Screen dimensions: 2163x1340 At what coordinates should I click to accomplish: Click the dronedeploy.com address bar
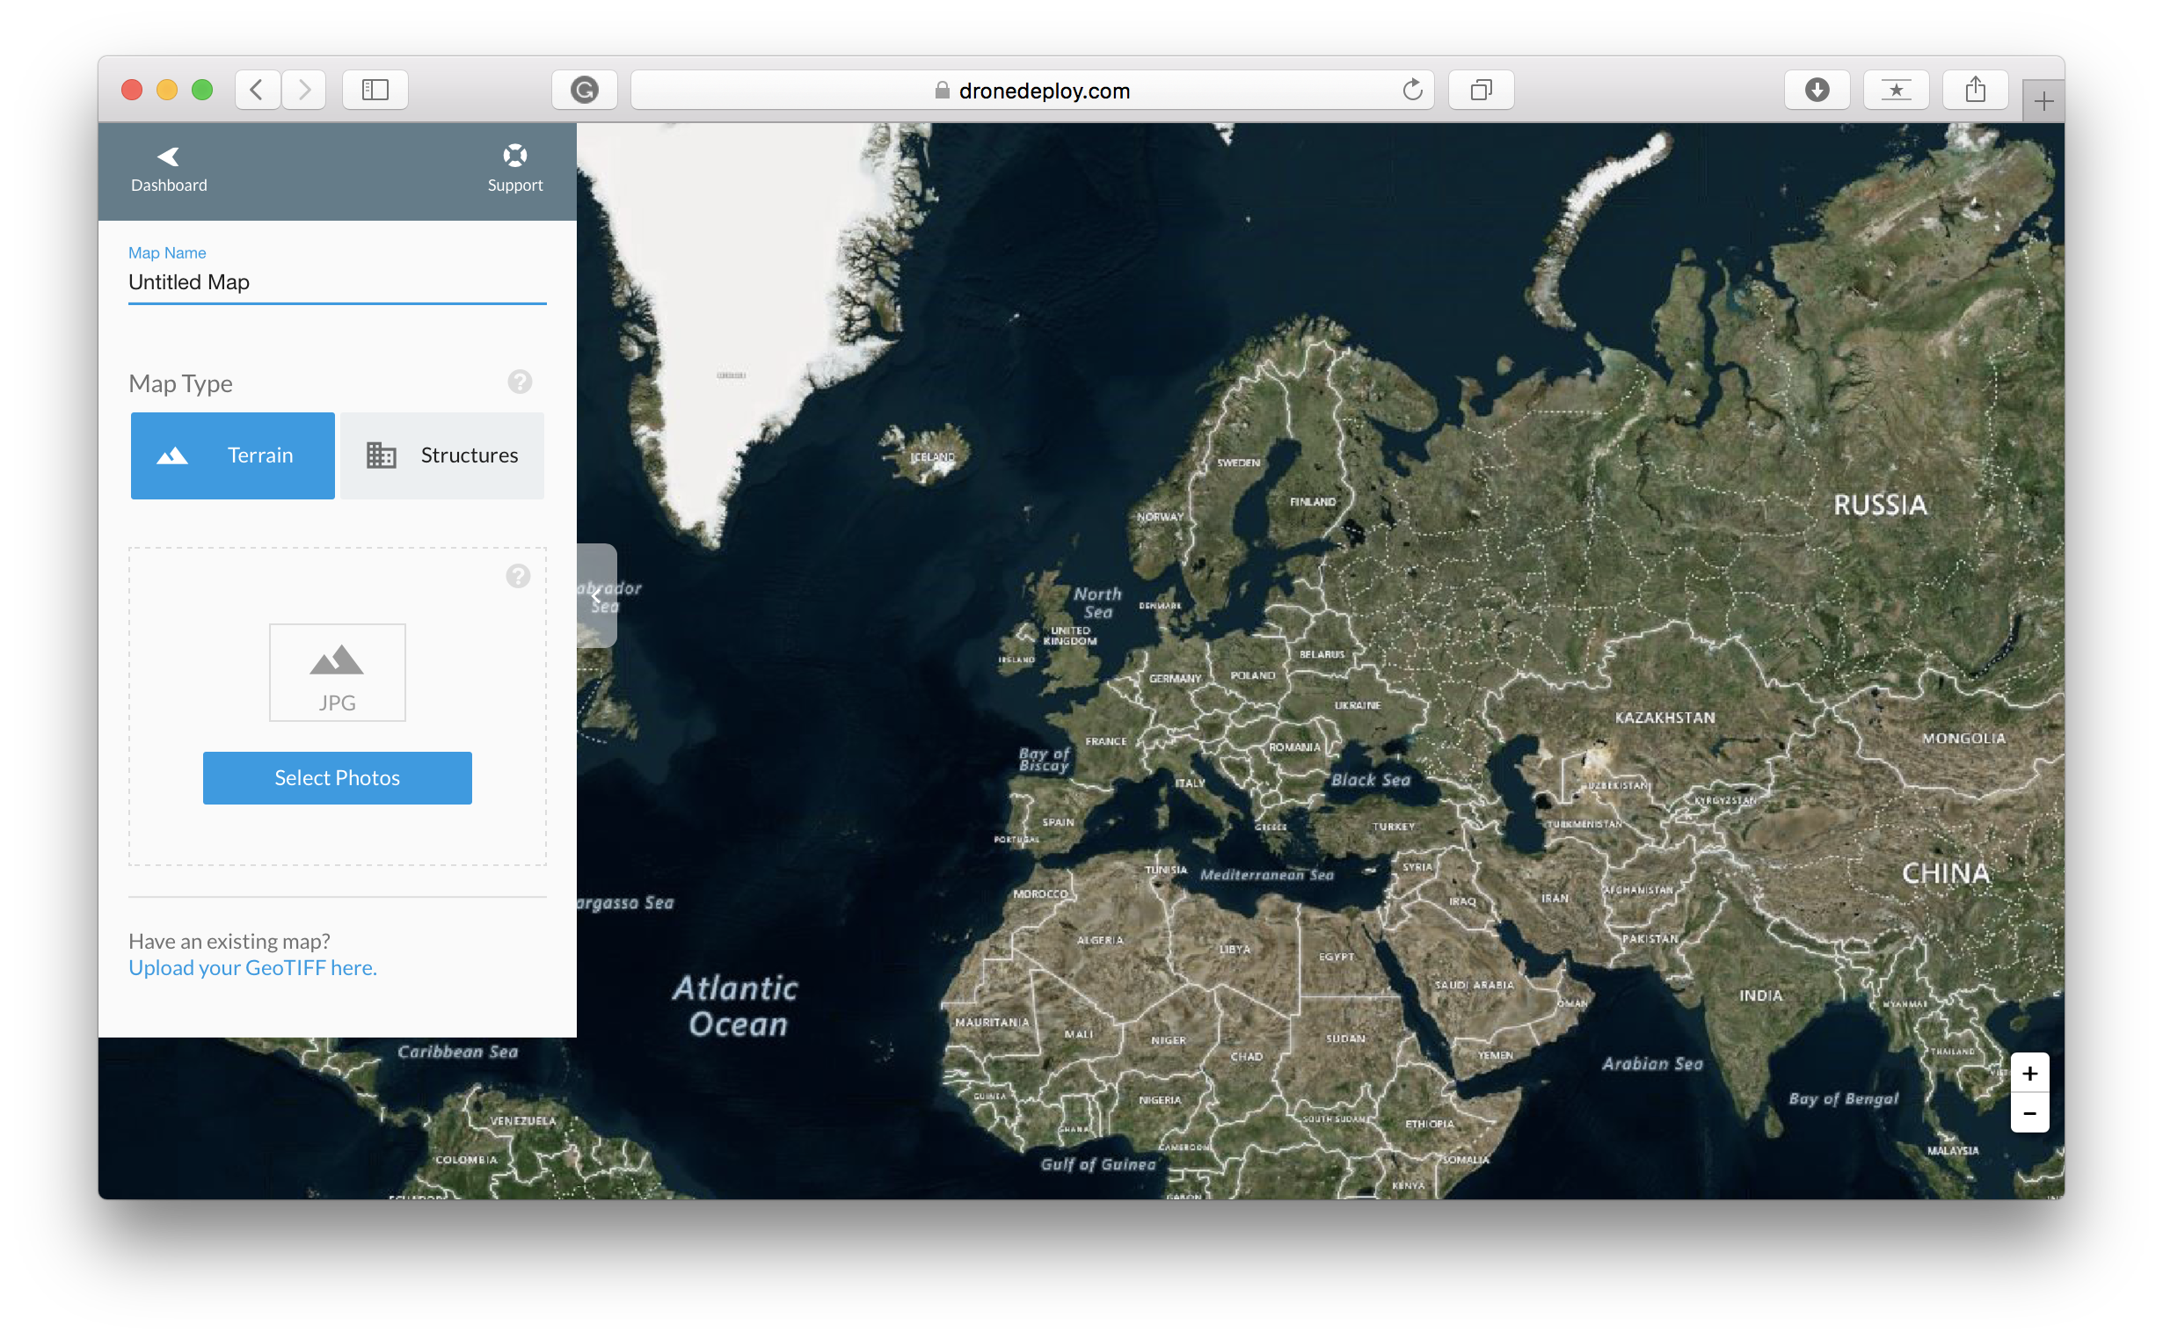tap(1032, 91)
